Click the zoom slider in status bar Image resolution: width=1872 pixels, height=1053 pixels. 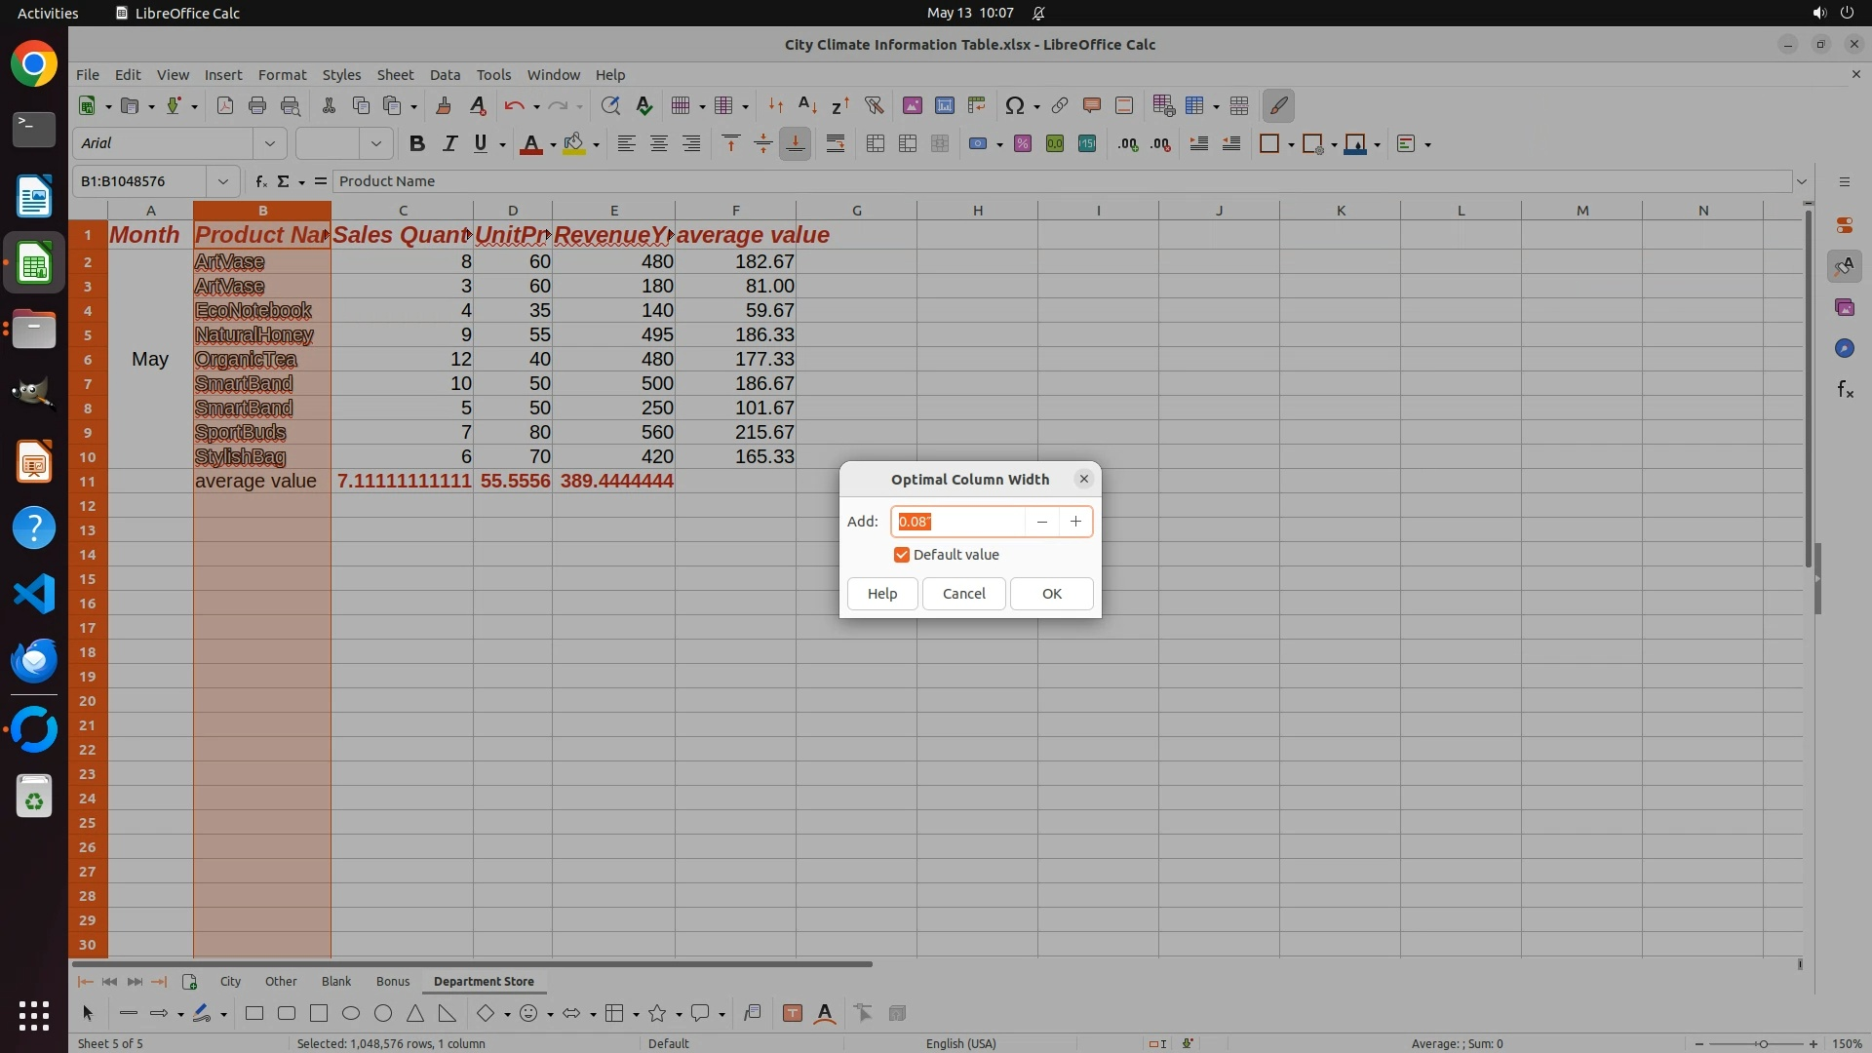1762,1043
